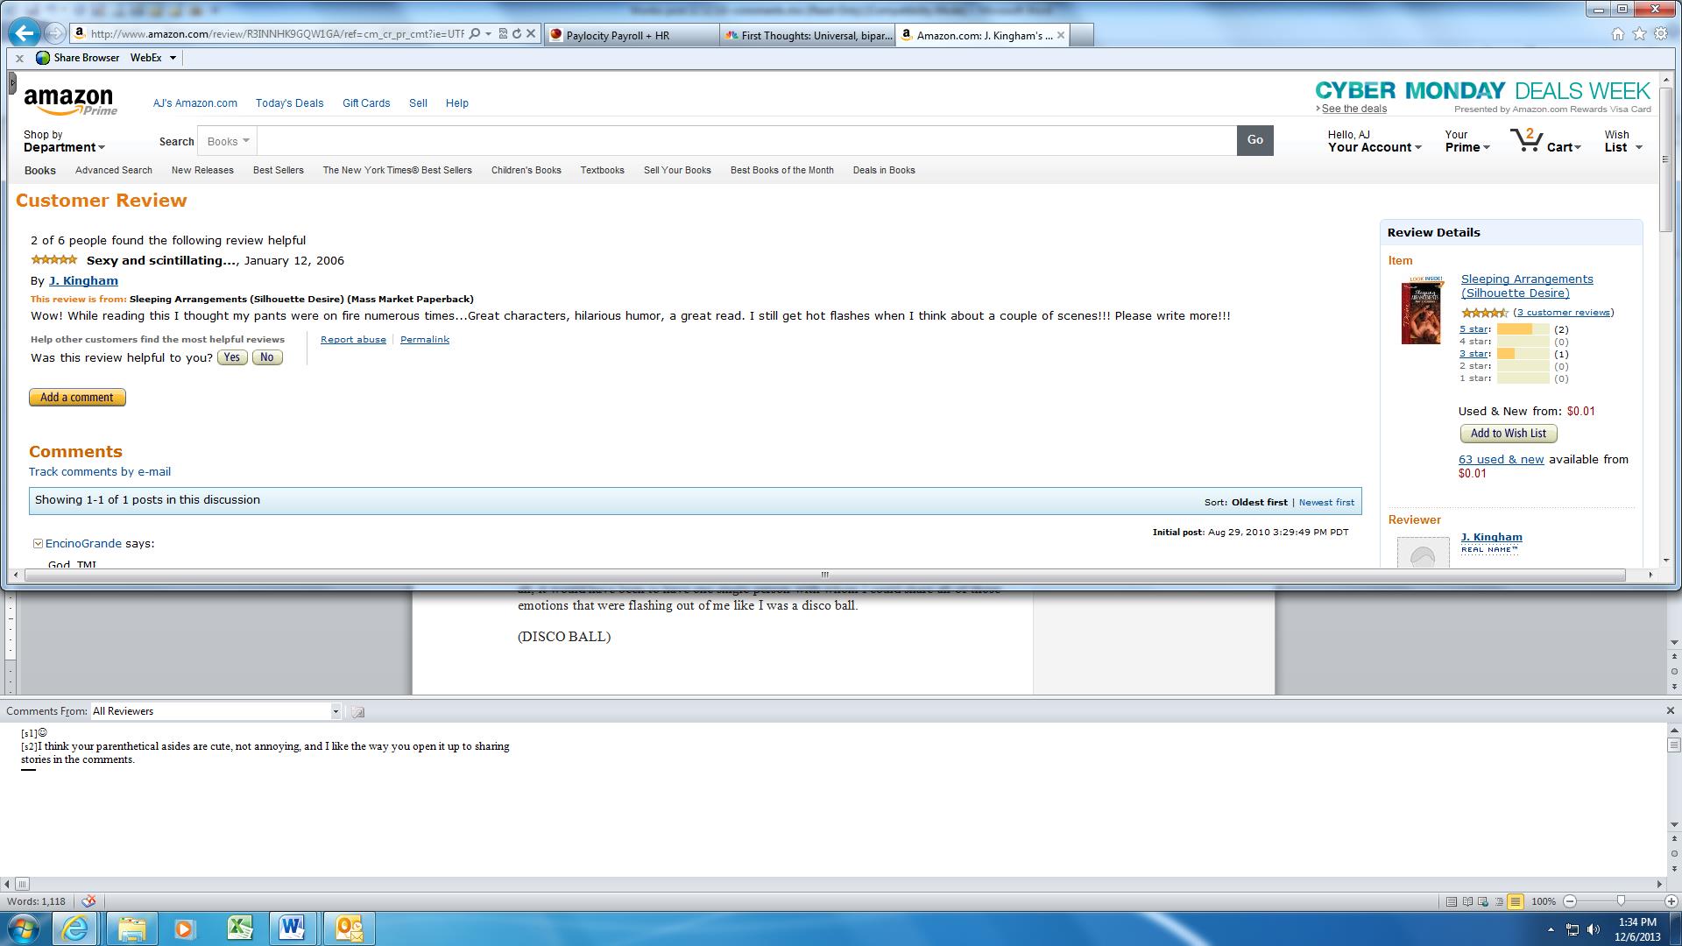
Task: Click the browser forward arrow
Action: pos(55,34)
